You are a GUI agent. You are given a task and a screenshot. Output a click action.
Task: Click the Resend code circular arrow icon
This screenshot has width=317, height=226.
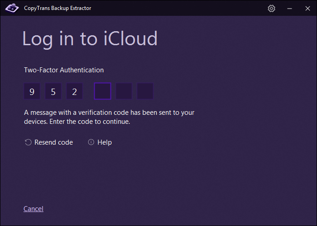[x=28, y=142]
